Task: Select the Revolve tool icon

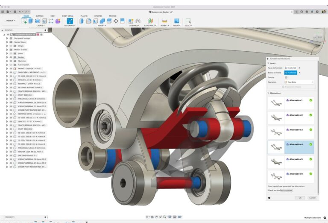Action: click(38, 21)
